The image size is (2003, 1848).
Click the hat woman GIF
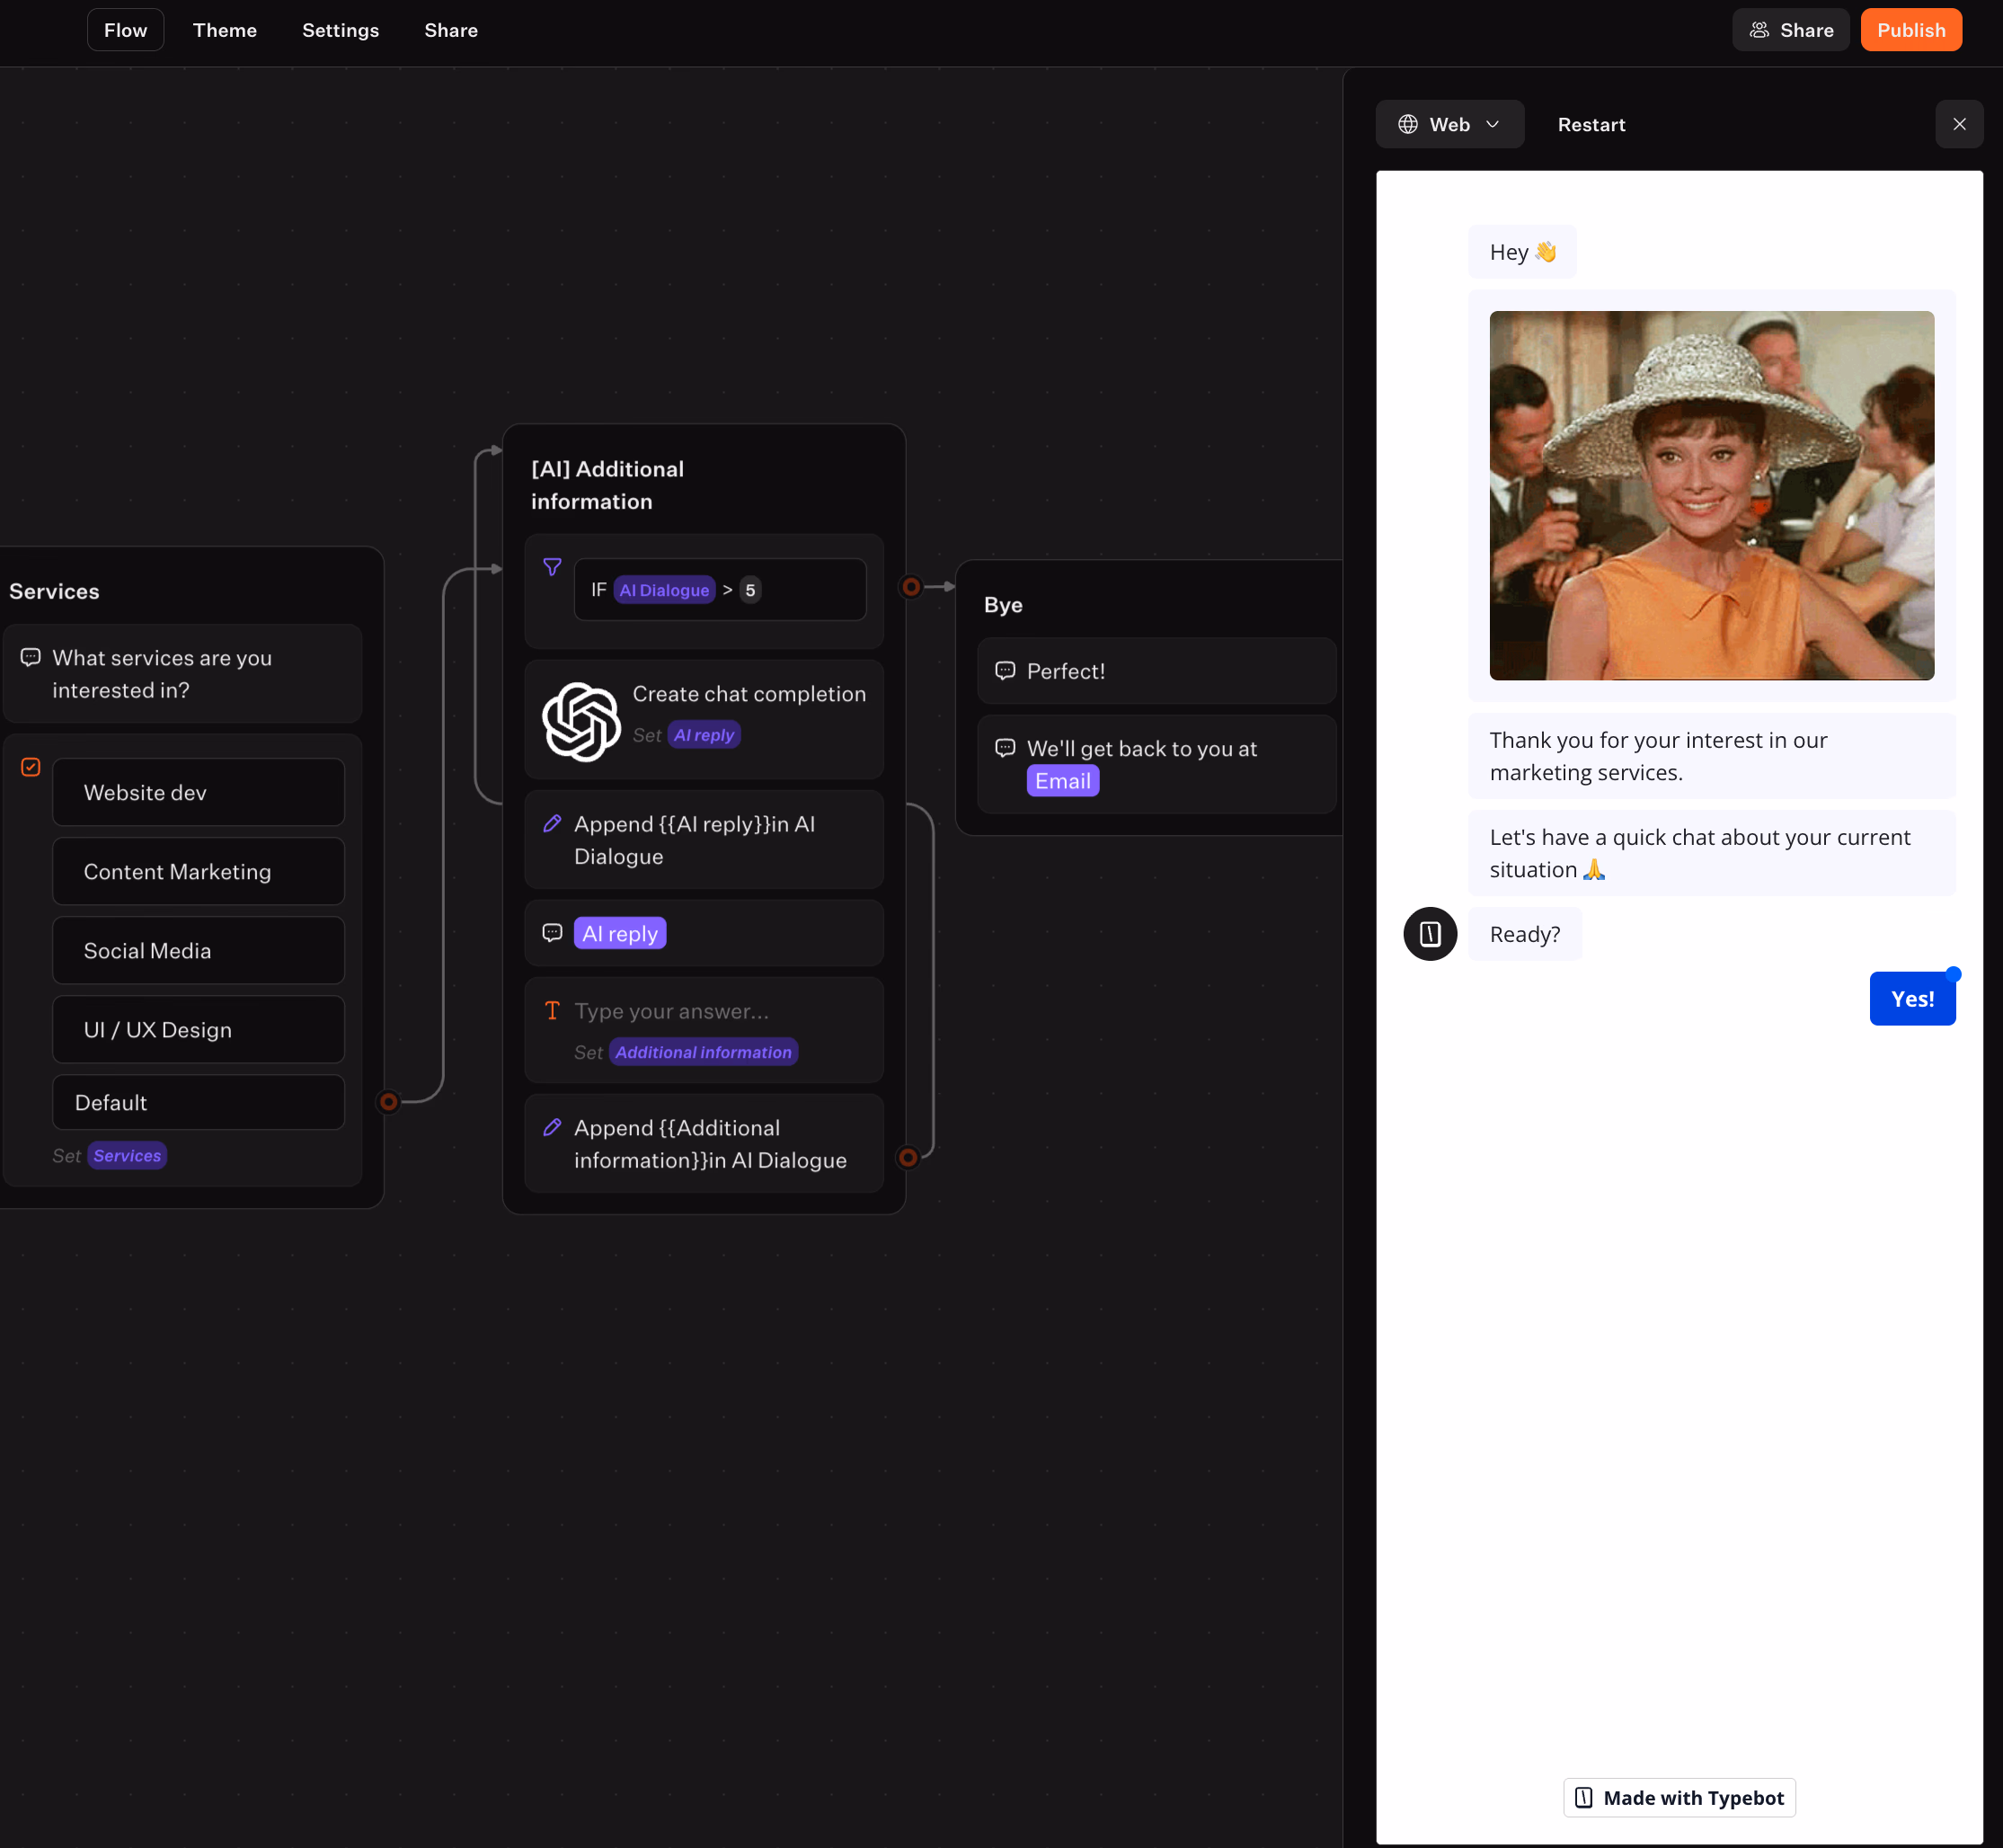[x=1710, y=495]
